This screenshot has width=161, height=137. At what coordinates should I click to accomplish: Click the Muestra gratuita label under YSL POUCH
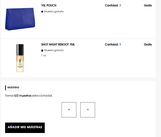point(54,12)
